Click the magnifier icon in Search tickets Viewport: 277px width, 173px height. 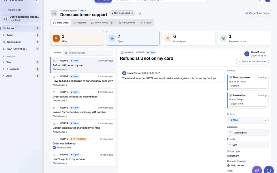pyautogui.click(x=66, y=52)
